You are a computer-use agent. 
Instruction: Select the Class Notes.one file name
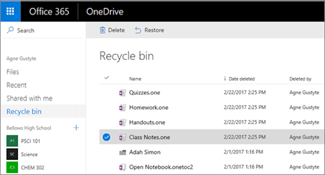pyautogui.click(x=149, y=137)
